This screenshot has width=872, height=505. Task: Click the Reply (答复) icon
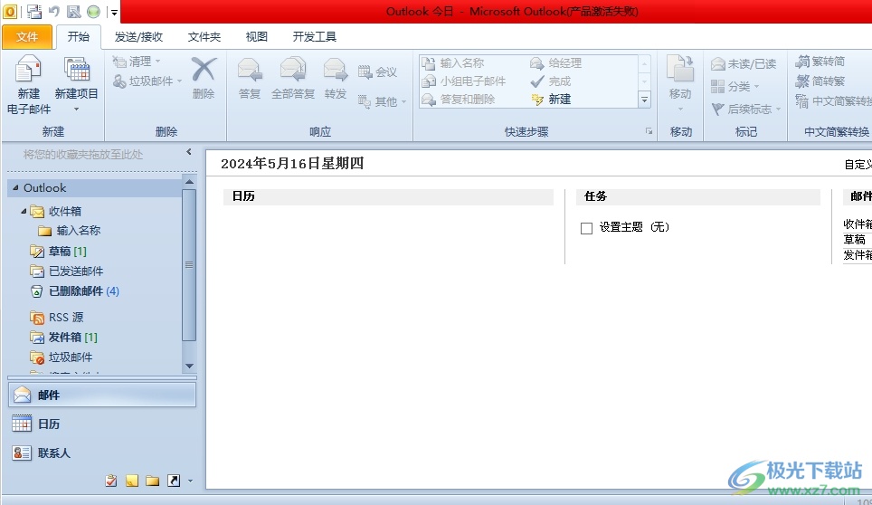pyautogui.click(x=249, y=71)
